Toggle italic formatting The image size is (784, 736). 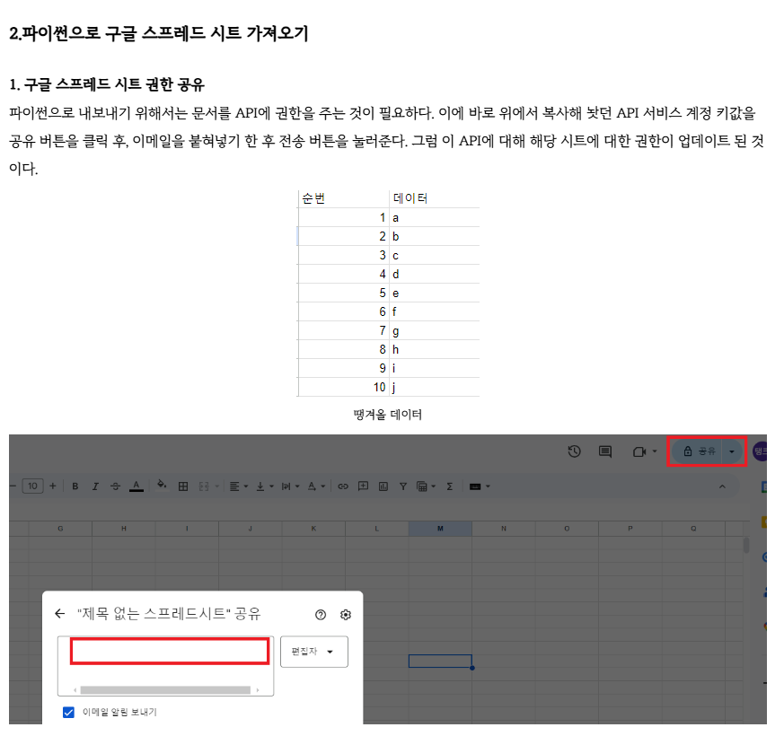(x=93, y=486)
